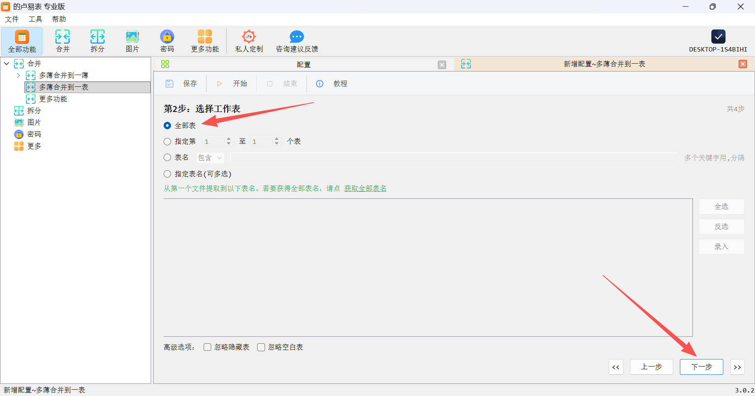Click the first table-number spinner
Viewport: 755px width, 396px height.
pos(218,141)
